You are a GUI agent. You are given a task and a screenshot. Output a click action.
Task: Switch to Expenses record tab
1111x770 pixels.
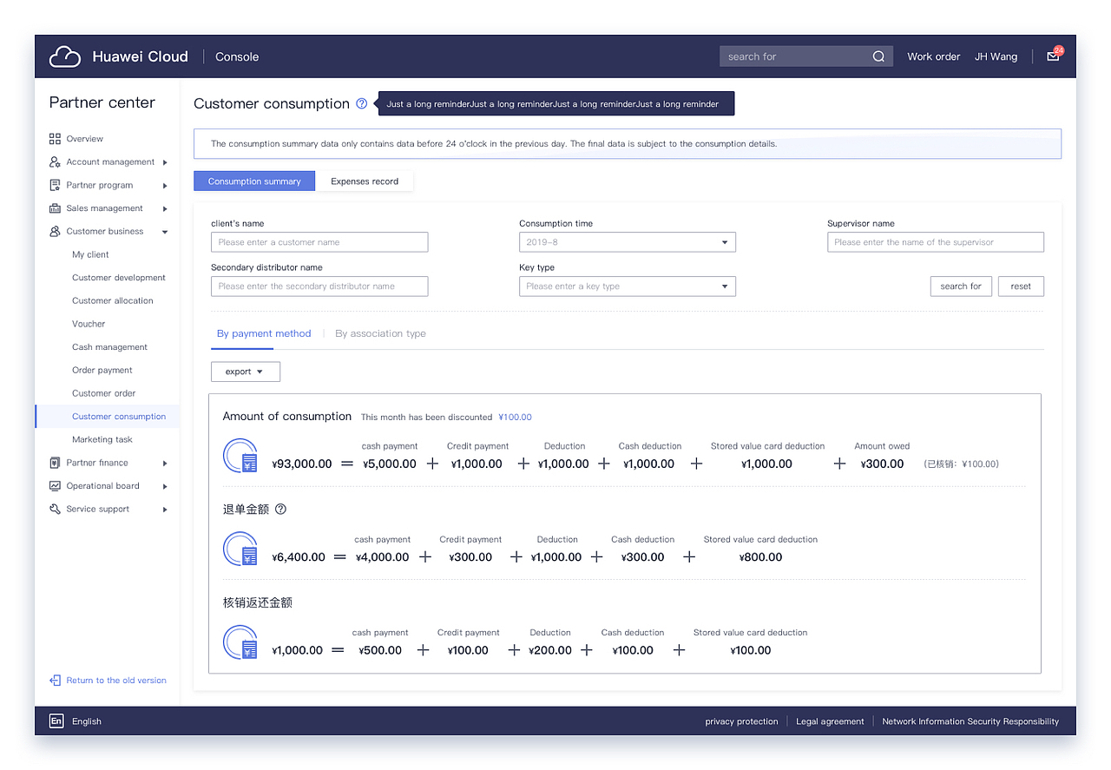tap(365, 181)
